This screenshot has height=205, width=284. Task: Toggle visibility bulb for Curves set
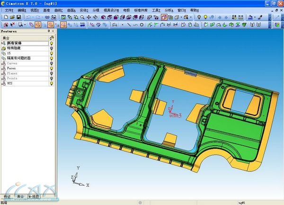pos(52,64)
